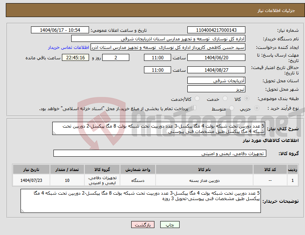
Task: Click the price validity time 11:00 field
Action: pyautogui.click(x=158, y=70)
